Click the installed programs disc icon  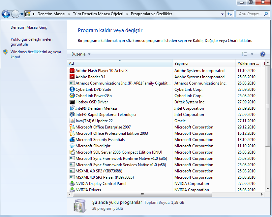[80, 206]
